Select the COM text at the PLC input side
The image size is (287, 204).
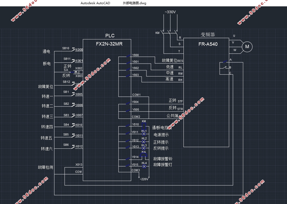click(79, 172)
